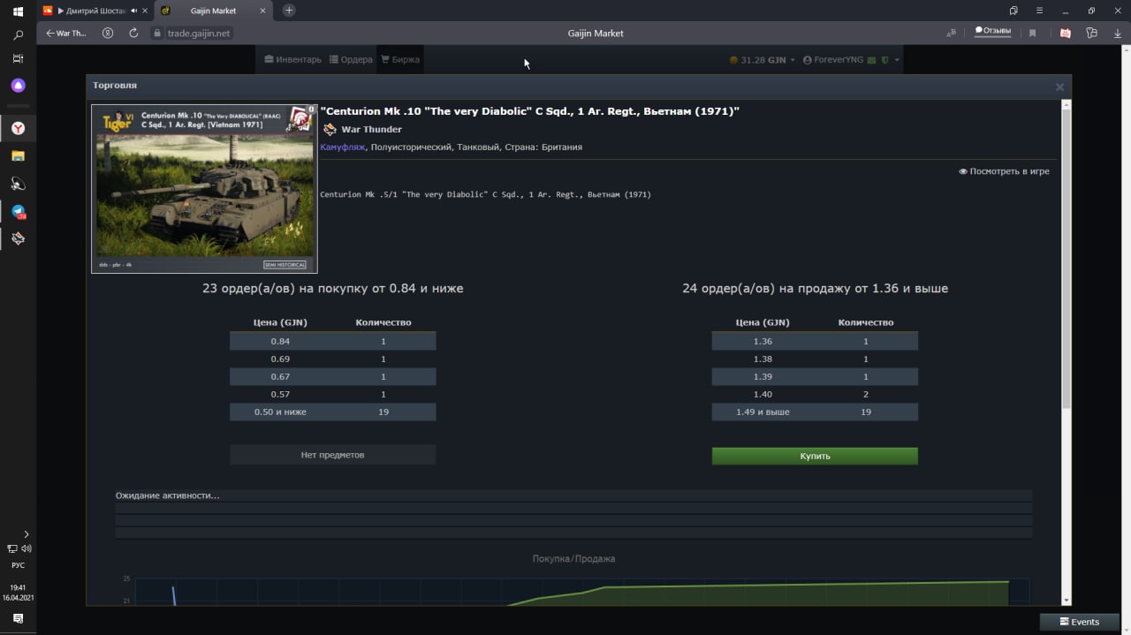
Task: Open browser downloads
Action: 1118,33
